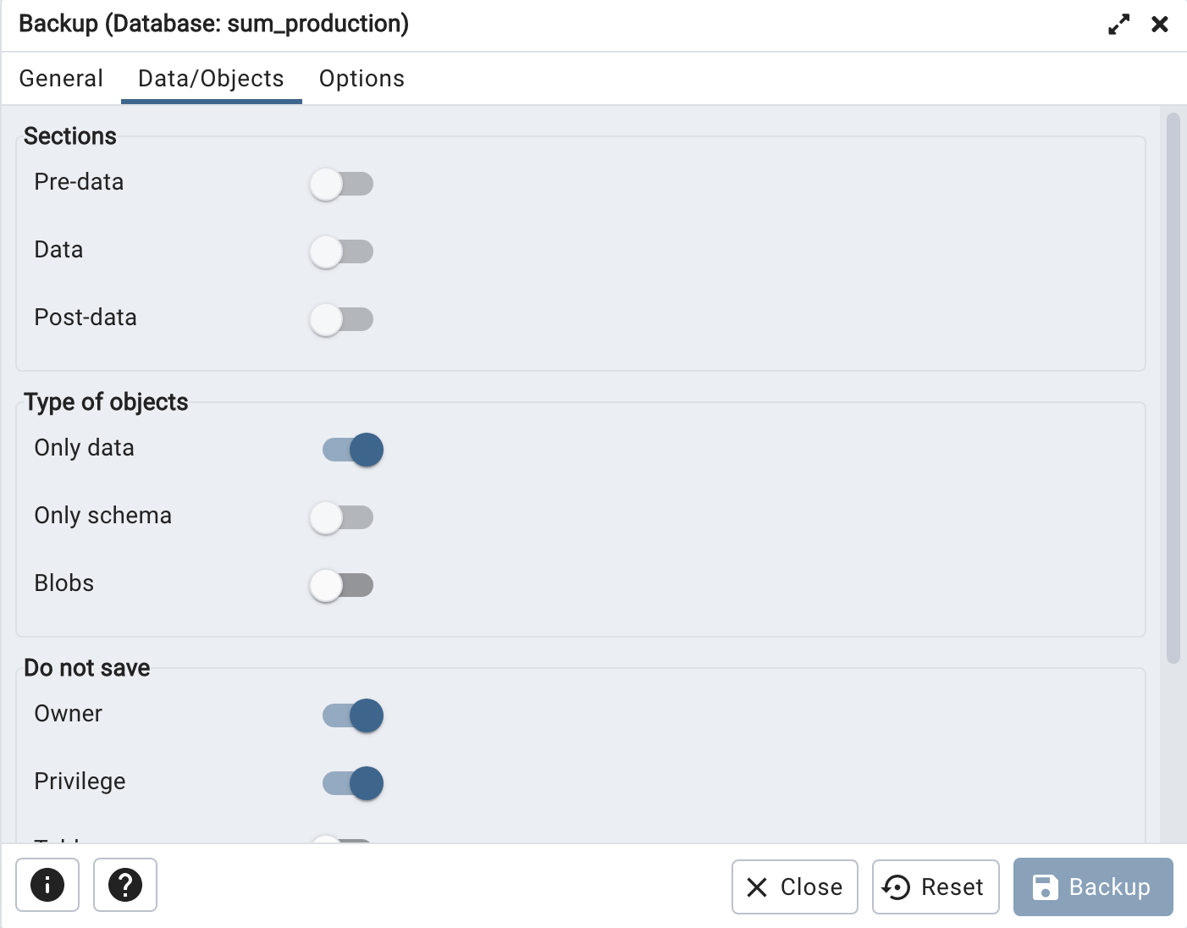Click the vertical scrollbar thumb
The width and height of the screenshot is (1187, 928).
click(x=1173, y=388)
